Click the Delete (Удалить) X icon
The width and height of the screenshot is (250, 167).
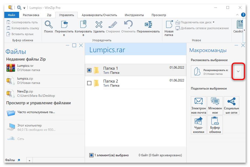99,25
